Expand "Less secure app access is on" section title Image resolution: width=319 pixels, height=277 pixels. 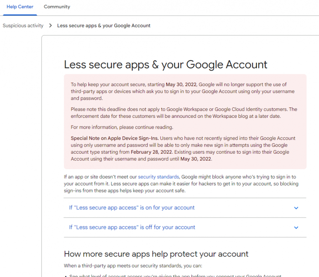click(x=132, y=208)
